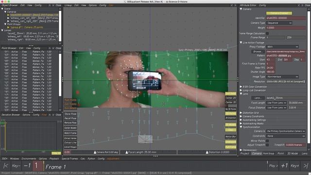Click the Distortion slider triangle handle
This screenshot has height=175, width=311.
tap(207, 152)
